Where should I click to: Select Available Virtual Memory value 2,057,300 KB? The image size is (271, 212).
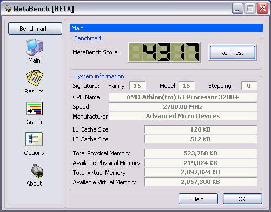coord(201,182)
